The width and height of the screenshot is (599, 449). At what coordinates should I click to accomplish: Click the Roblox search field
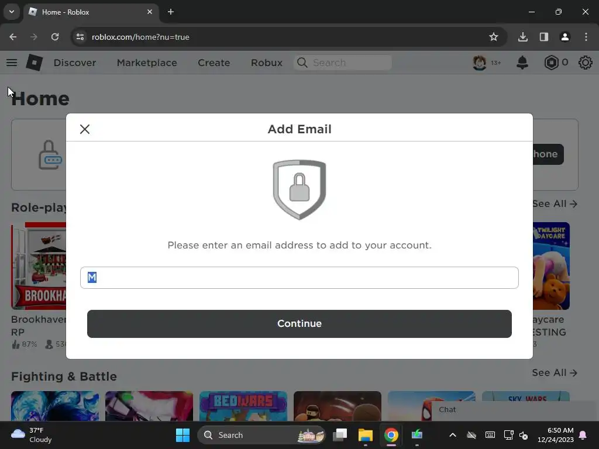343,63
